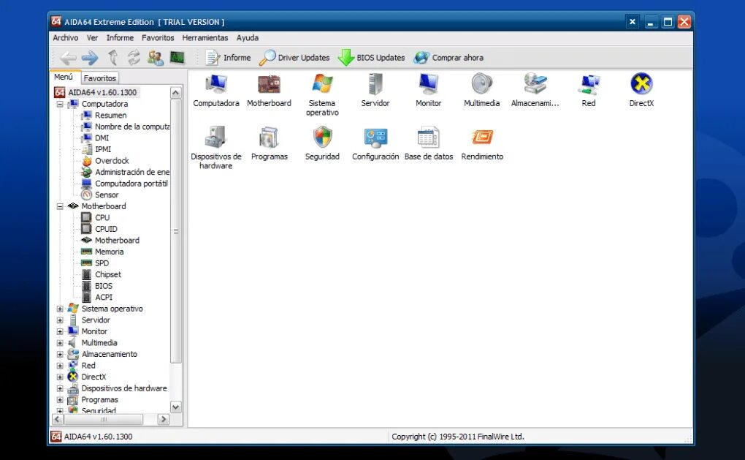The width and height of the screenshot is (745, 460).
Task: Open the Servidor icon in main pane
Action: [x=375, y=85]
